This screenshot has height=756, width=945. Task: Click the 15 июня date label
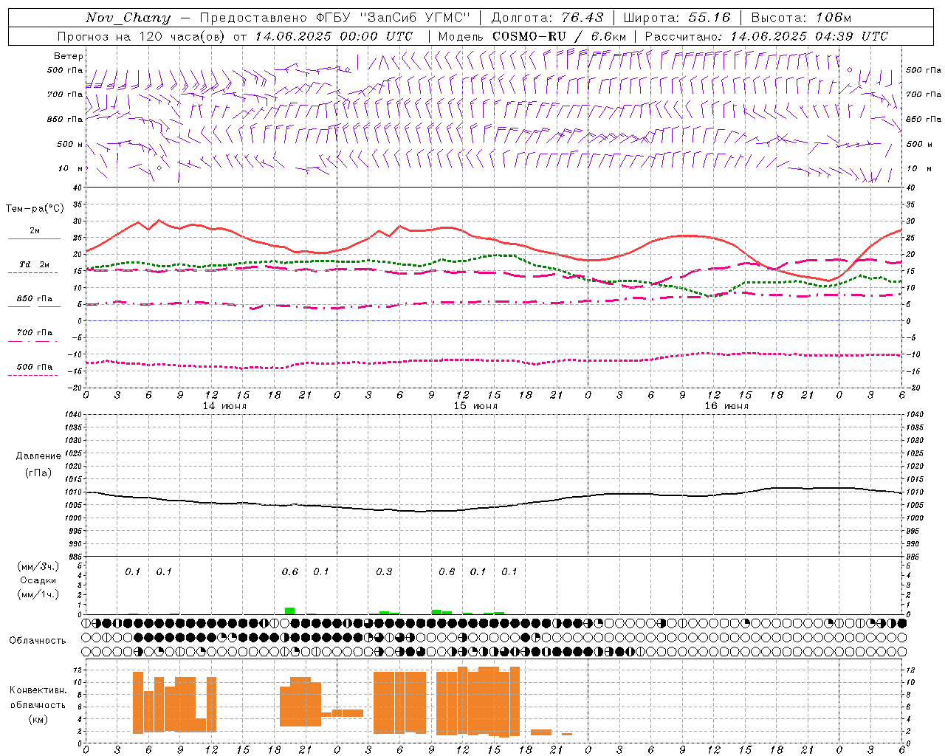tap(475, 406)
